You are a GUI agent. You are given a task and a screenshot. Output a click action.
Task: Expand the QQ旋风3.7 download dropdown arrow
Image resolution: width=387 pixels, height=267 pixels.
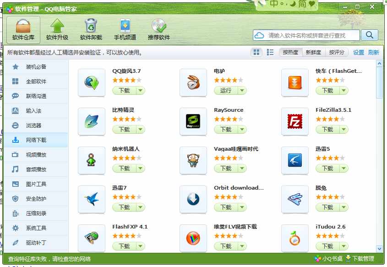(x=141, y=91)
